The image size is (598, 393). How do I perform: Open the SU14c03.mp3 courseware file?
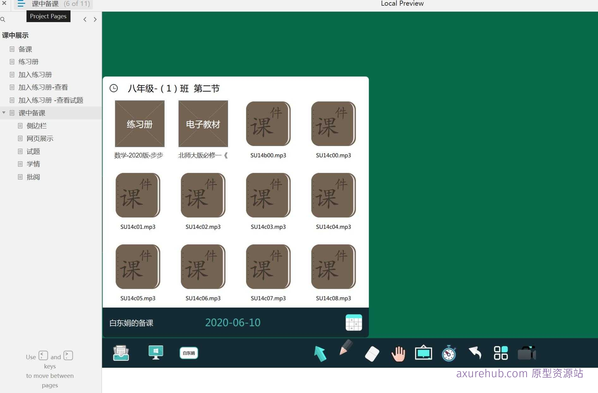268,195
